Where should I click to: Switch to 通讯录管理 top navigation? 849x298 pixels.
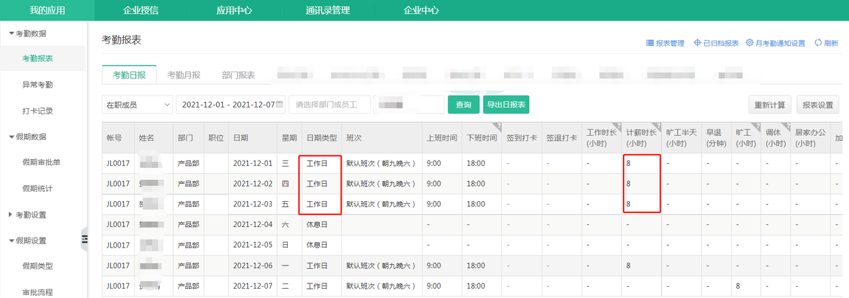pos(328,11)
